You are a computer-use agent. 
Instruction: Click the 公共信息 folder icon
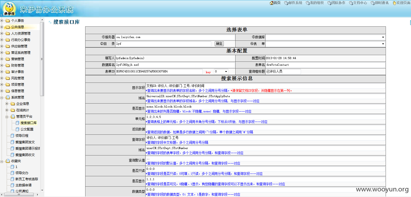8,27
